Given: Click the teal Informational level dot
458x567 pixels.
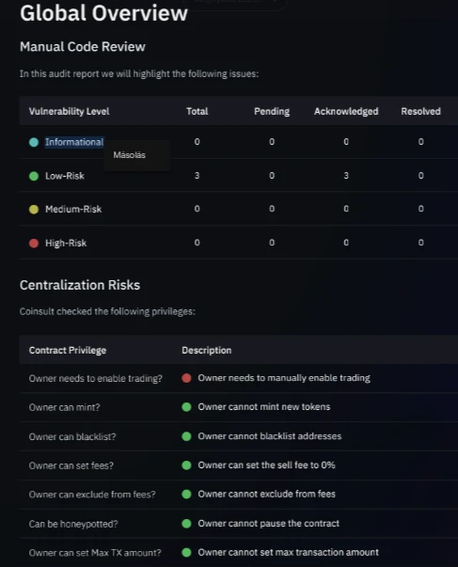Looking at the screenshot, I should click(34, 142).
